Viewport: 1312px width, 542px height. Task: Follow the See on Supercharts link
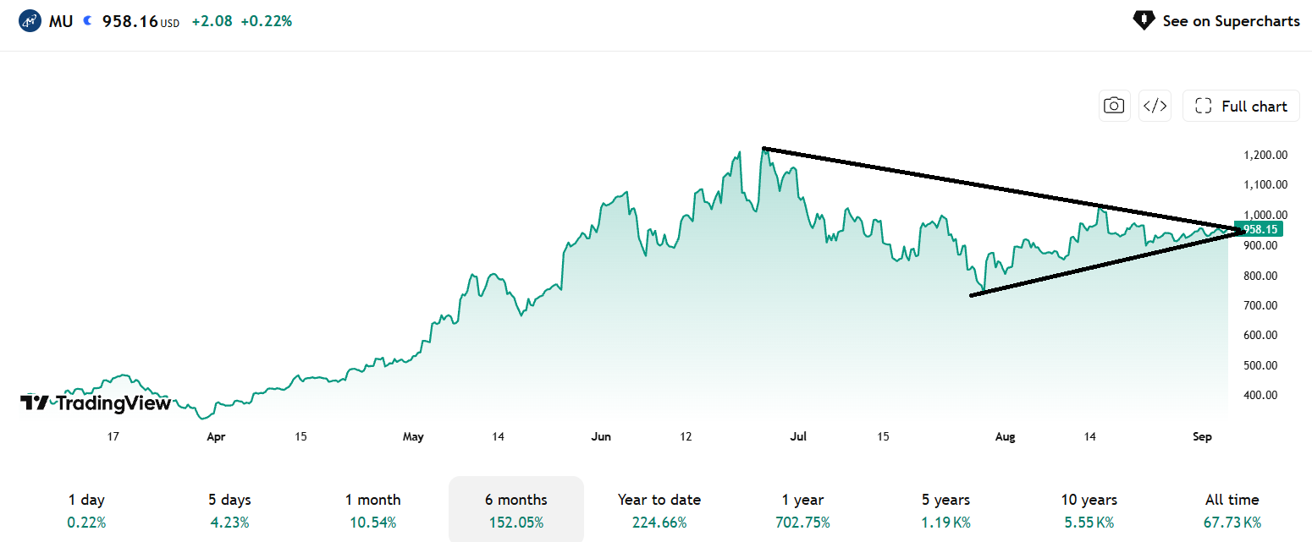point(1216,21)
